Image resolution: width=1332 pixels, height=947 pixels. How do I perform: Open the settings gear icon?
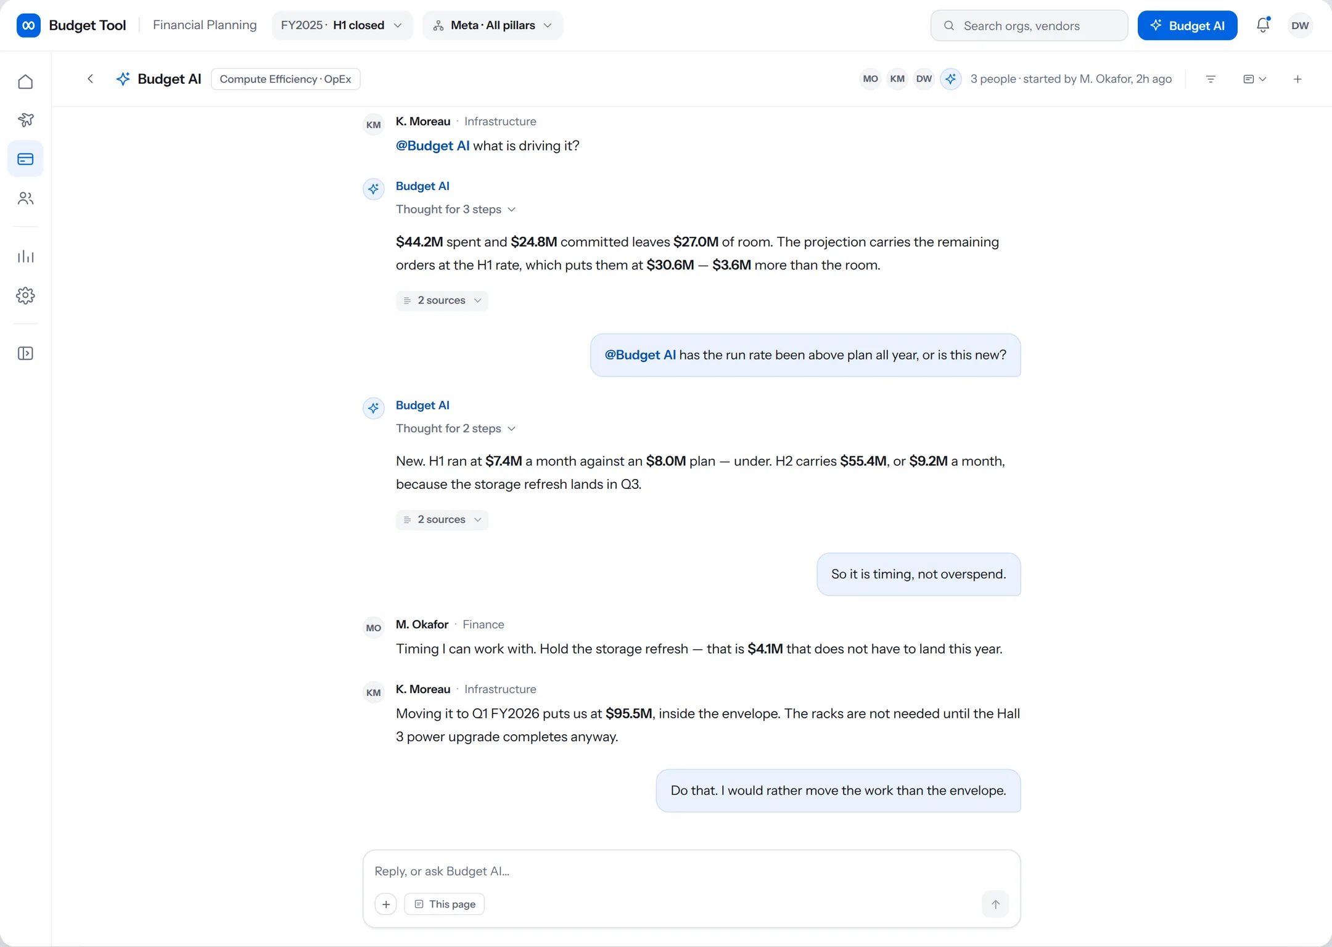click(x=25, y=295)
